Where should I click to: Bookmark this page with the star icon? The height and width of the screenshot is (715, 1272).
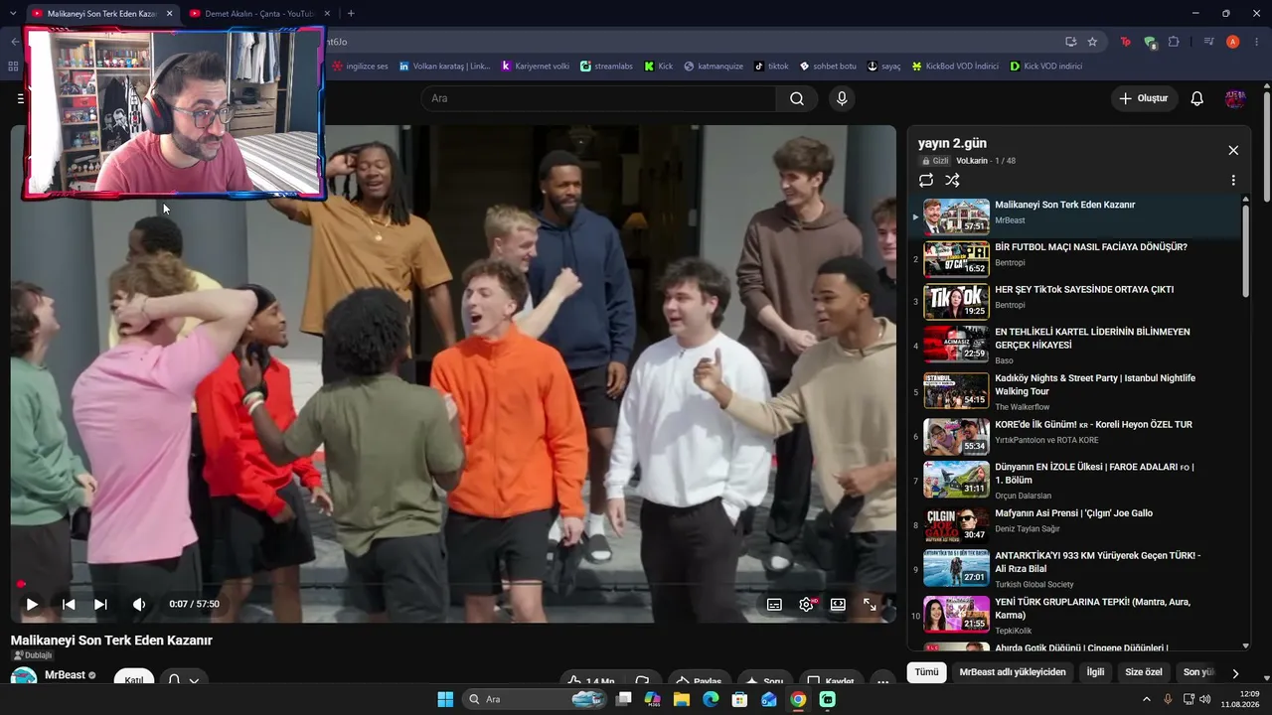pyautogui.click(x=1092, y=42)
